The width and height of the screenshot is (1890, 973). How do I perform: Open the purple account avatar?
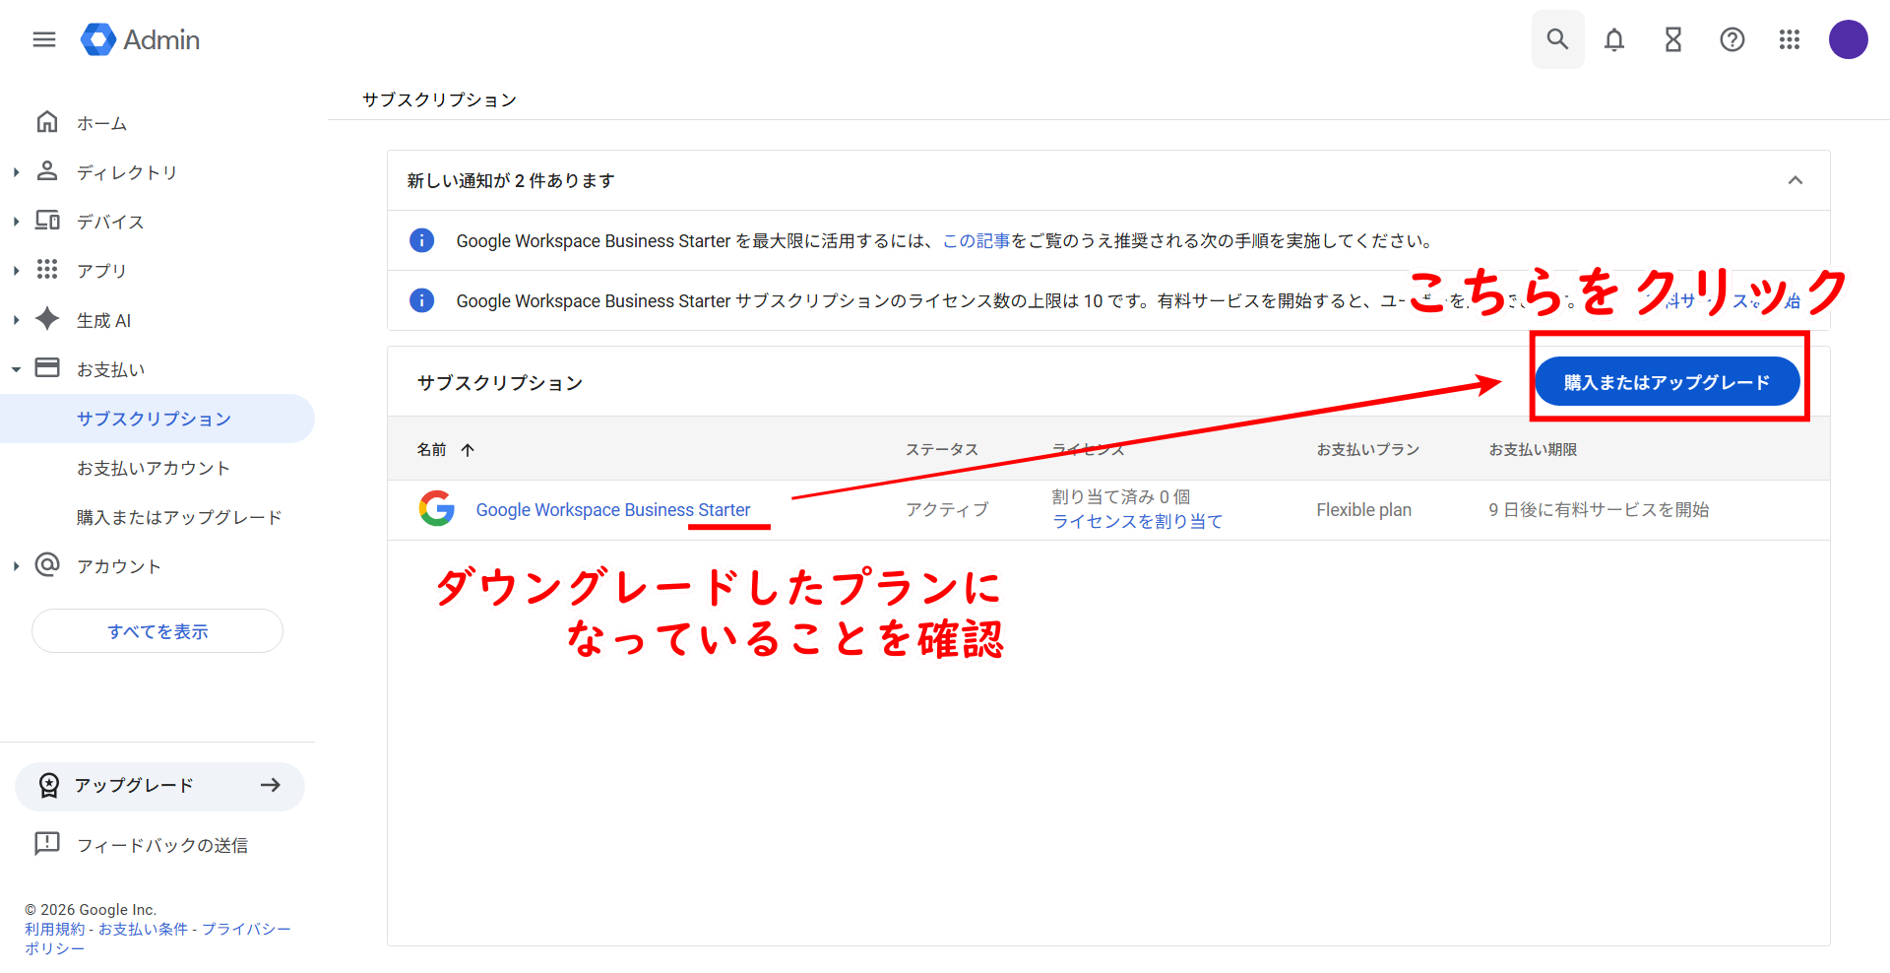pyautogui.click(x=1848, y=39)
